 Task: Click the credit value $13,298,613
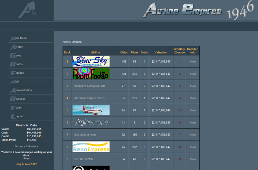point(34,136)
